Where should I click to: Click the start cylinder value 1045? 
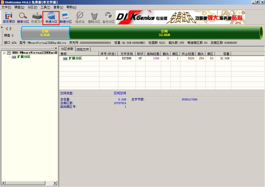156,58
